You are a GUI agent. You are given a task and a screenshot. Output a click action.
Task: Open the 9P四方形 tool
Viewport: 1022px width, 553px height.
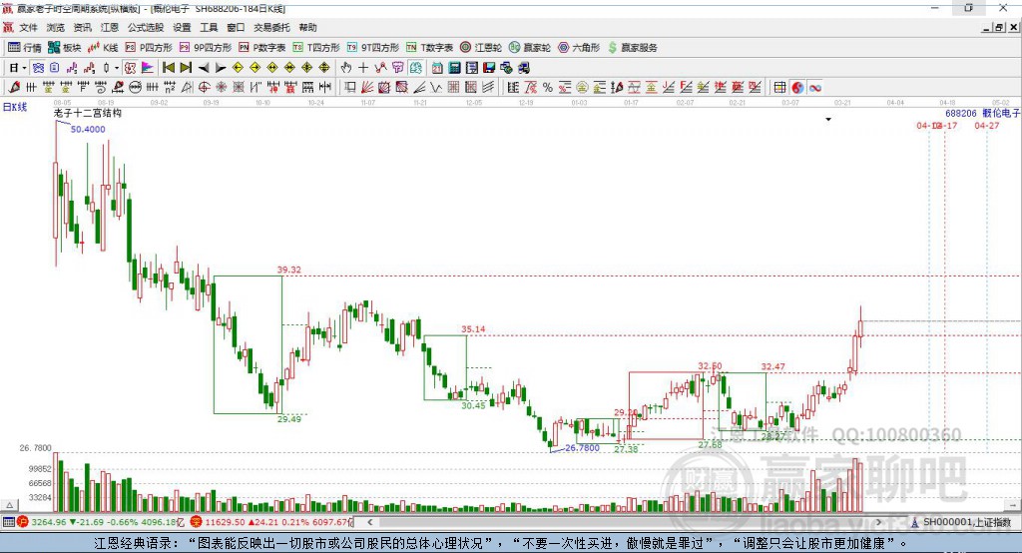point(206,48)
